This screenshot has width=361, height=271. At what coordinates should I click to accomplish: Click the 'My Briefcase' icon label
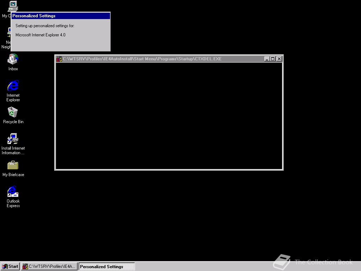click(x=13, y=175)
